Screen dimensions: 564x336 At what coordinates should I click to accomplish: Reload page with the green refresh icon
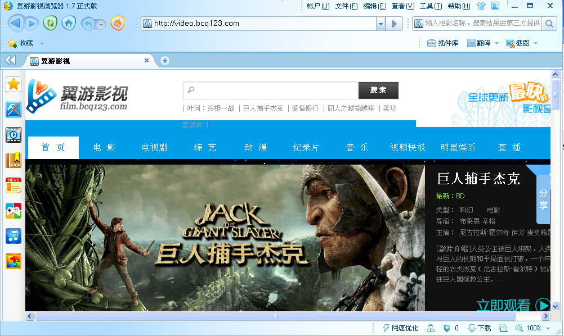click(x=50, y=24)
